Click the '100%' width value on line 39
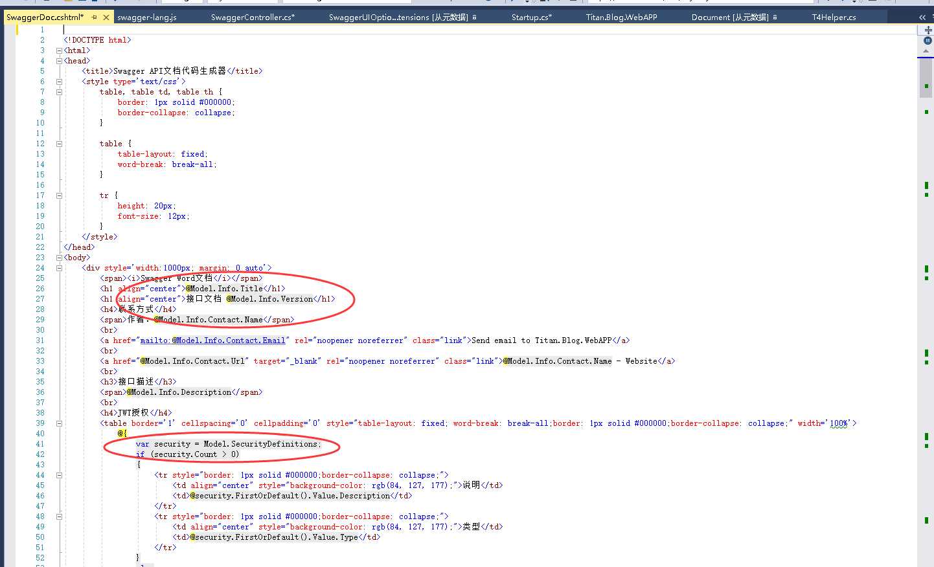This screenshot has width=934, height=567. point(839,423)
